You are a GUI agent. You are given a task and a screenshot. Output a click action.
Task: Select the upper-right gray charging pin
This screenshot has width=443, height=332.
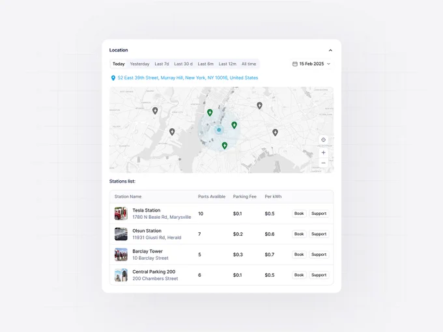(x=259, y=105)
